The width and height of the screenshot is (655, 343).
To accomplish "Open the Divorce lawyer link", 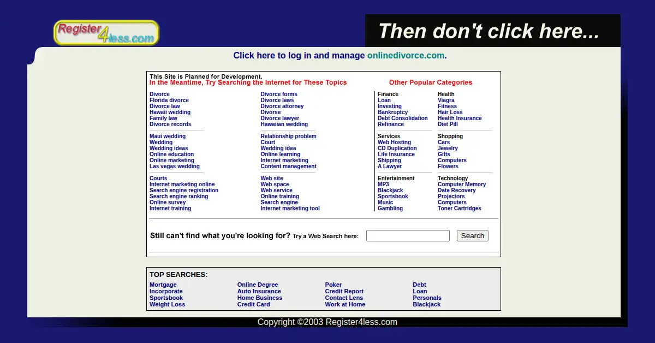I will (280, 119).
